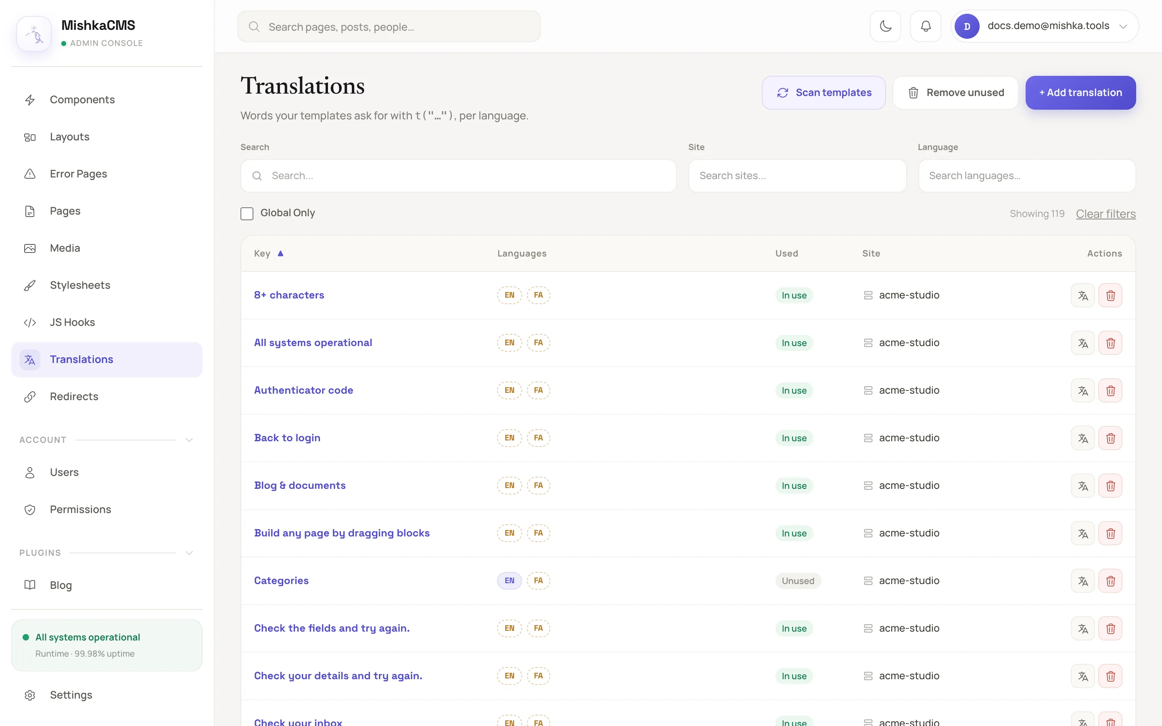Select the EN language badge in the Categories row
This screenshot has height=726, width=1162.
(509, 580)
